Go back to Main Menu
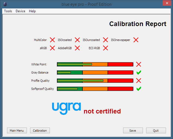 click(x=17, y=131)
